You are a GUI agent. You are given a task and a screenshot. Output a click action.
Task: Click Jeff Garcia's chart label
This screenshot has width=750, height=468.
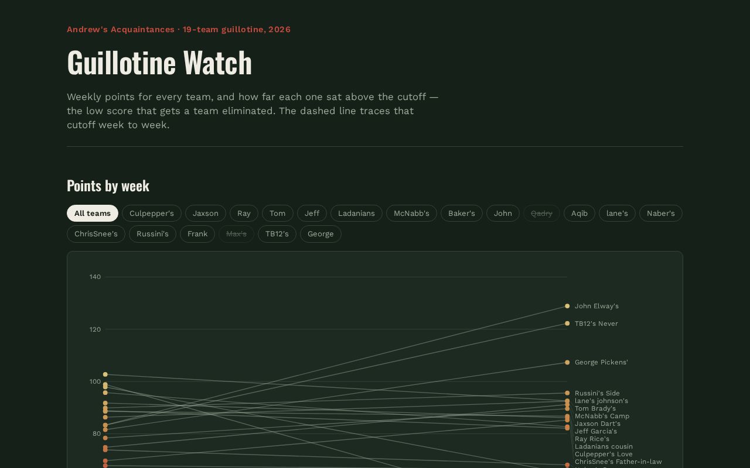[x=596, y=431]
